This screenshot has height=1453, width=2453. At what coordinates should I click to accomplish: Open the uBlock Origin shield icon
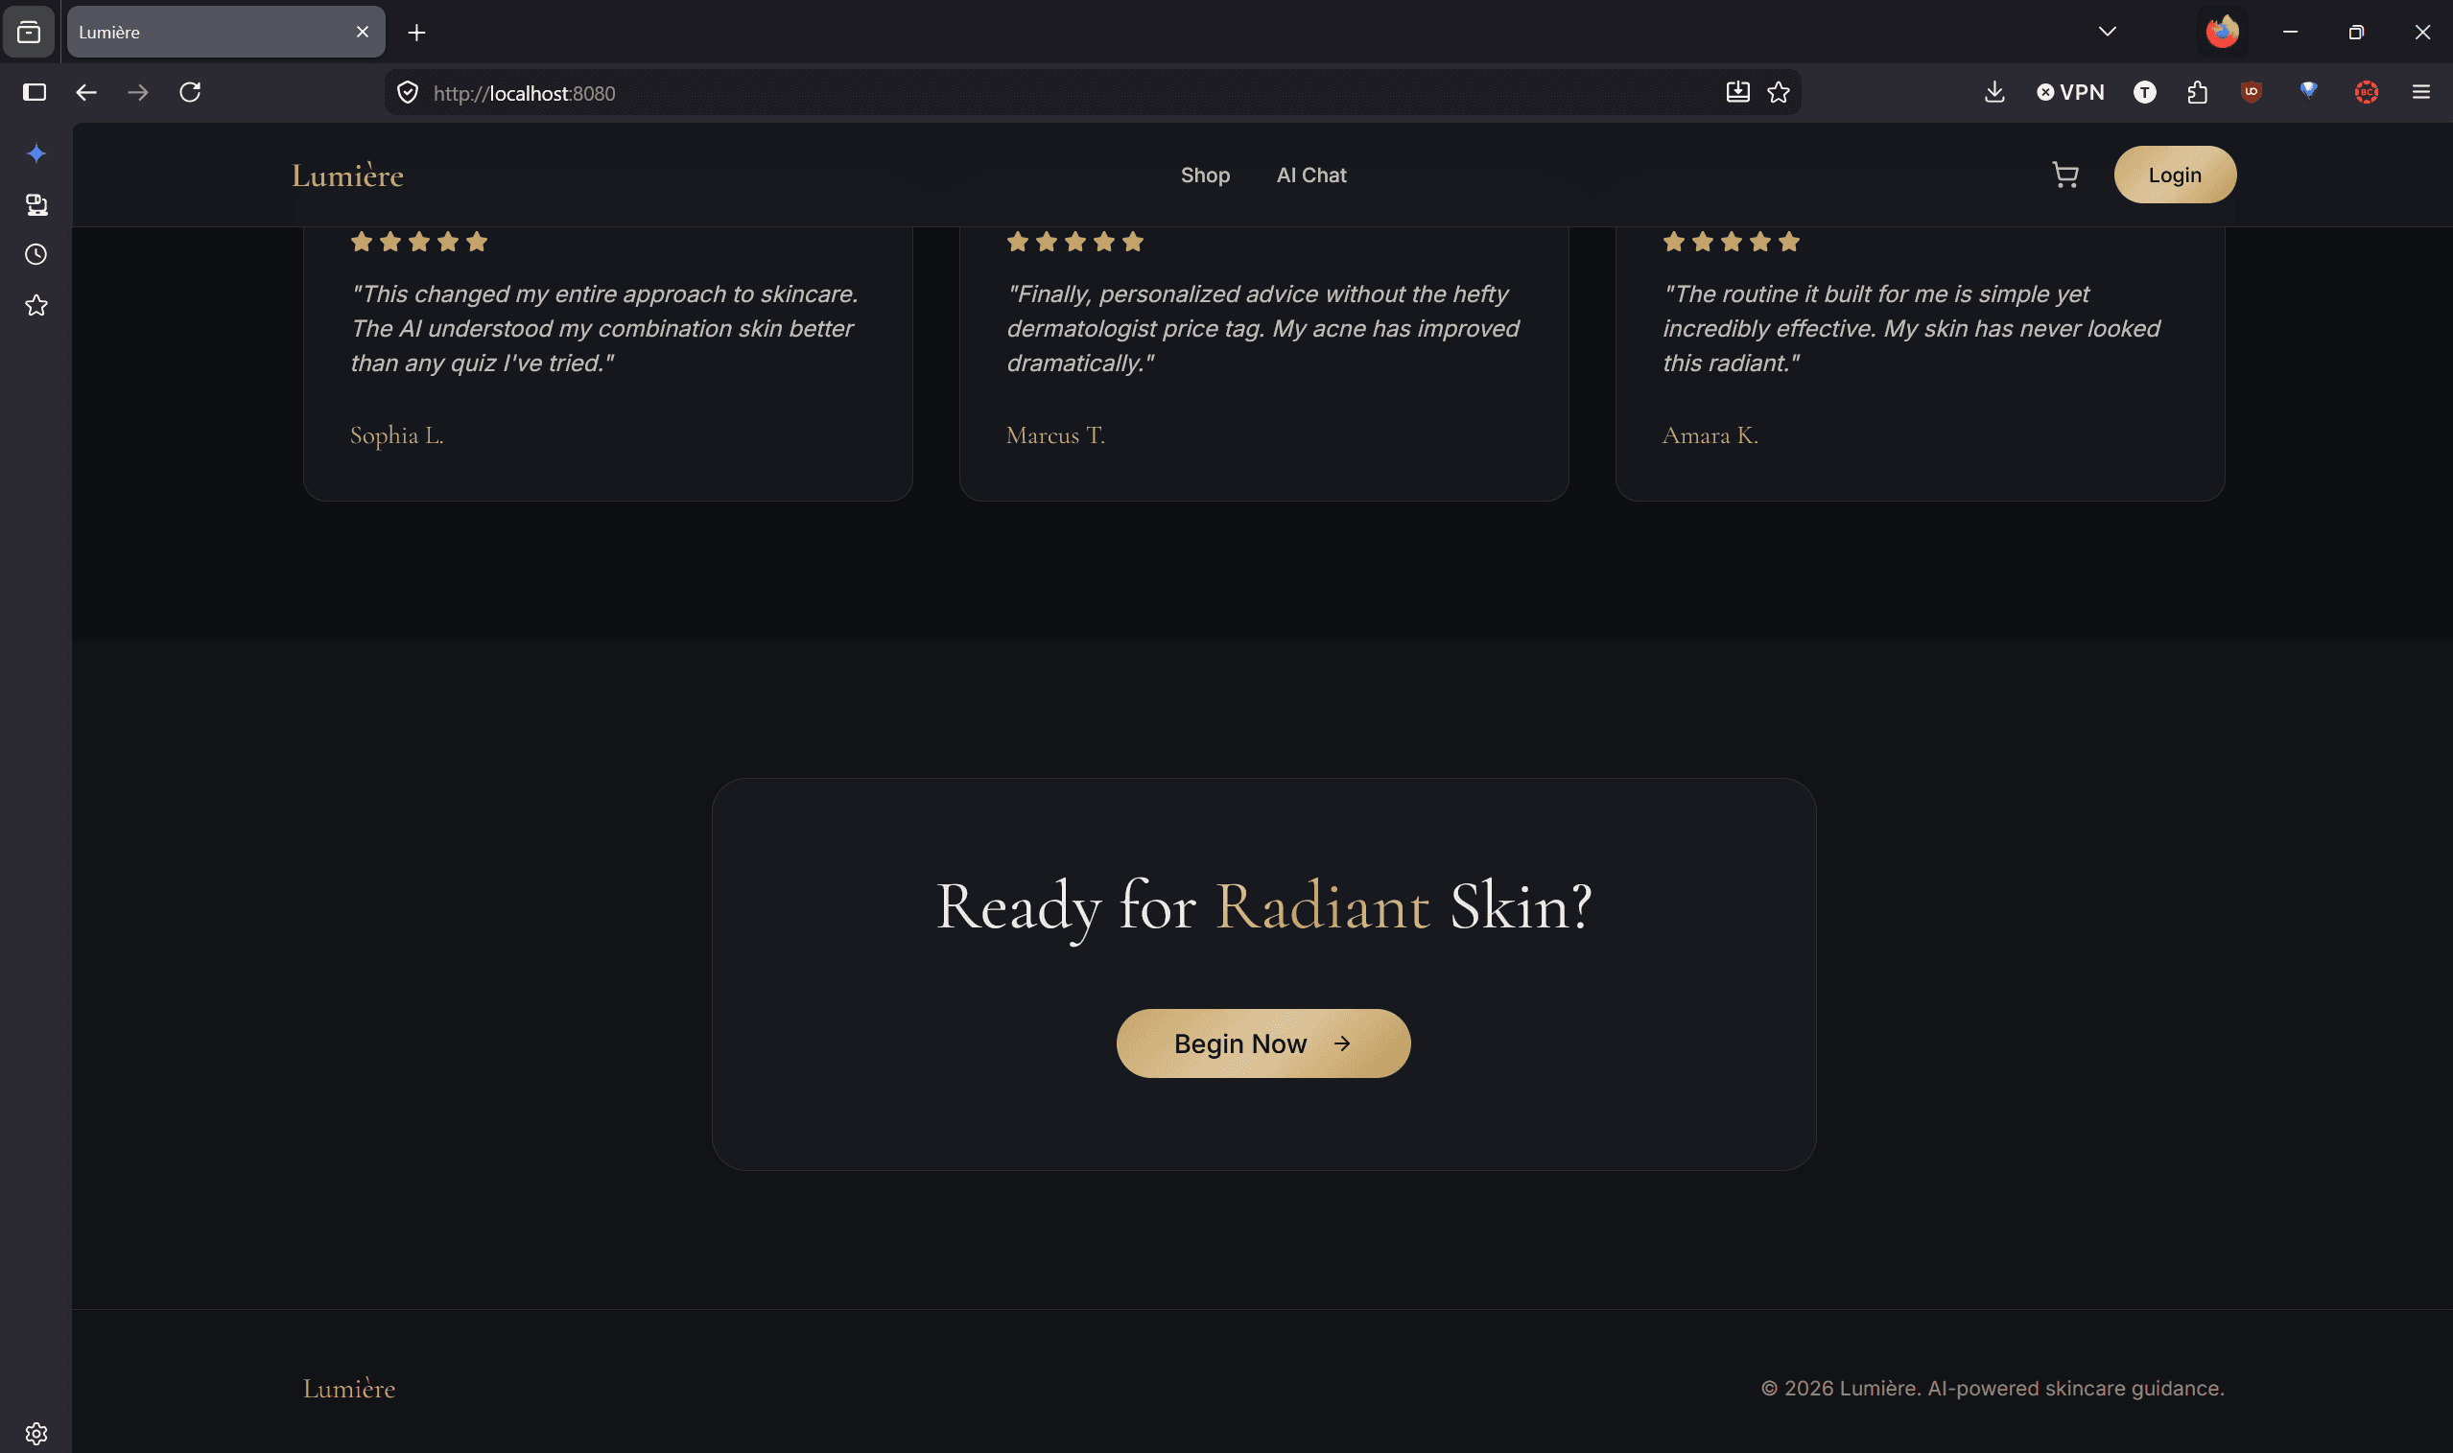point(2252,92)
